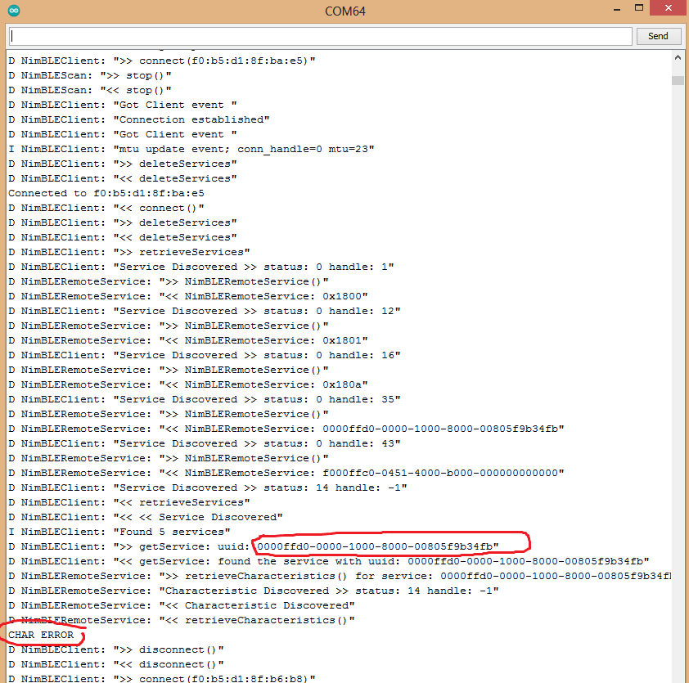Click the NimBLEScan '>> stop()' line
Image resolution: width=689 pixels, height=683 pixels.
[x=90, y=75]
